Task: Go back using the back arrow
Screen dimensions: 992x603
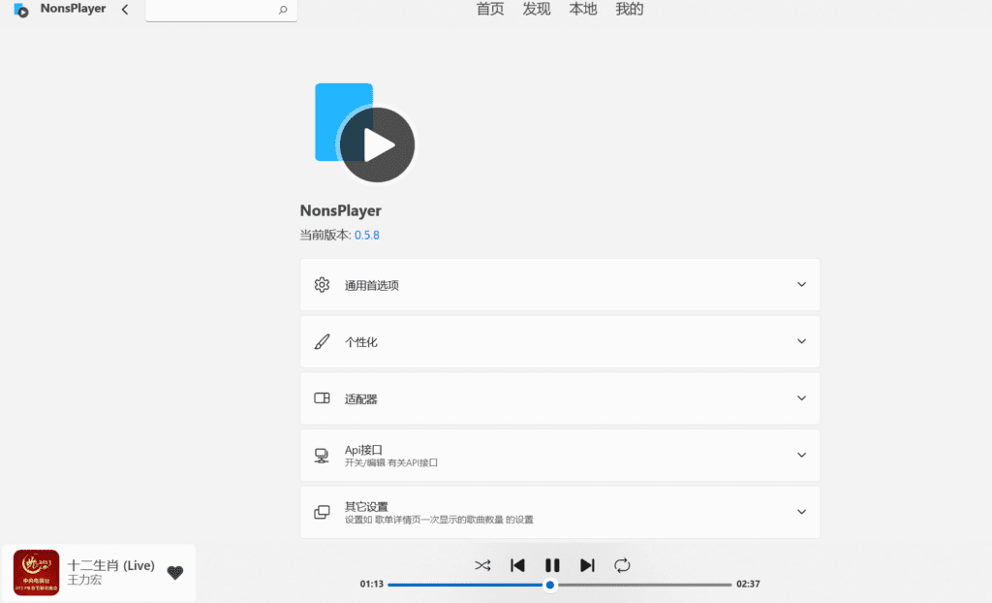Action: click(125, 10)
